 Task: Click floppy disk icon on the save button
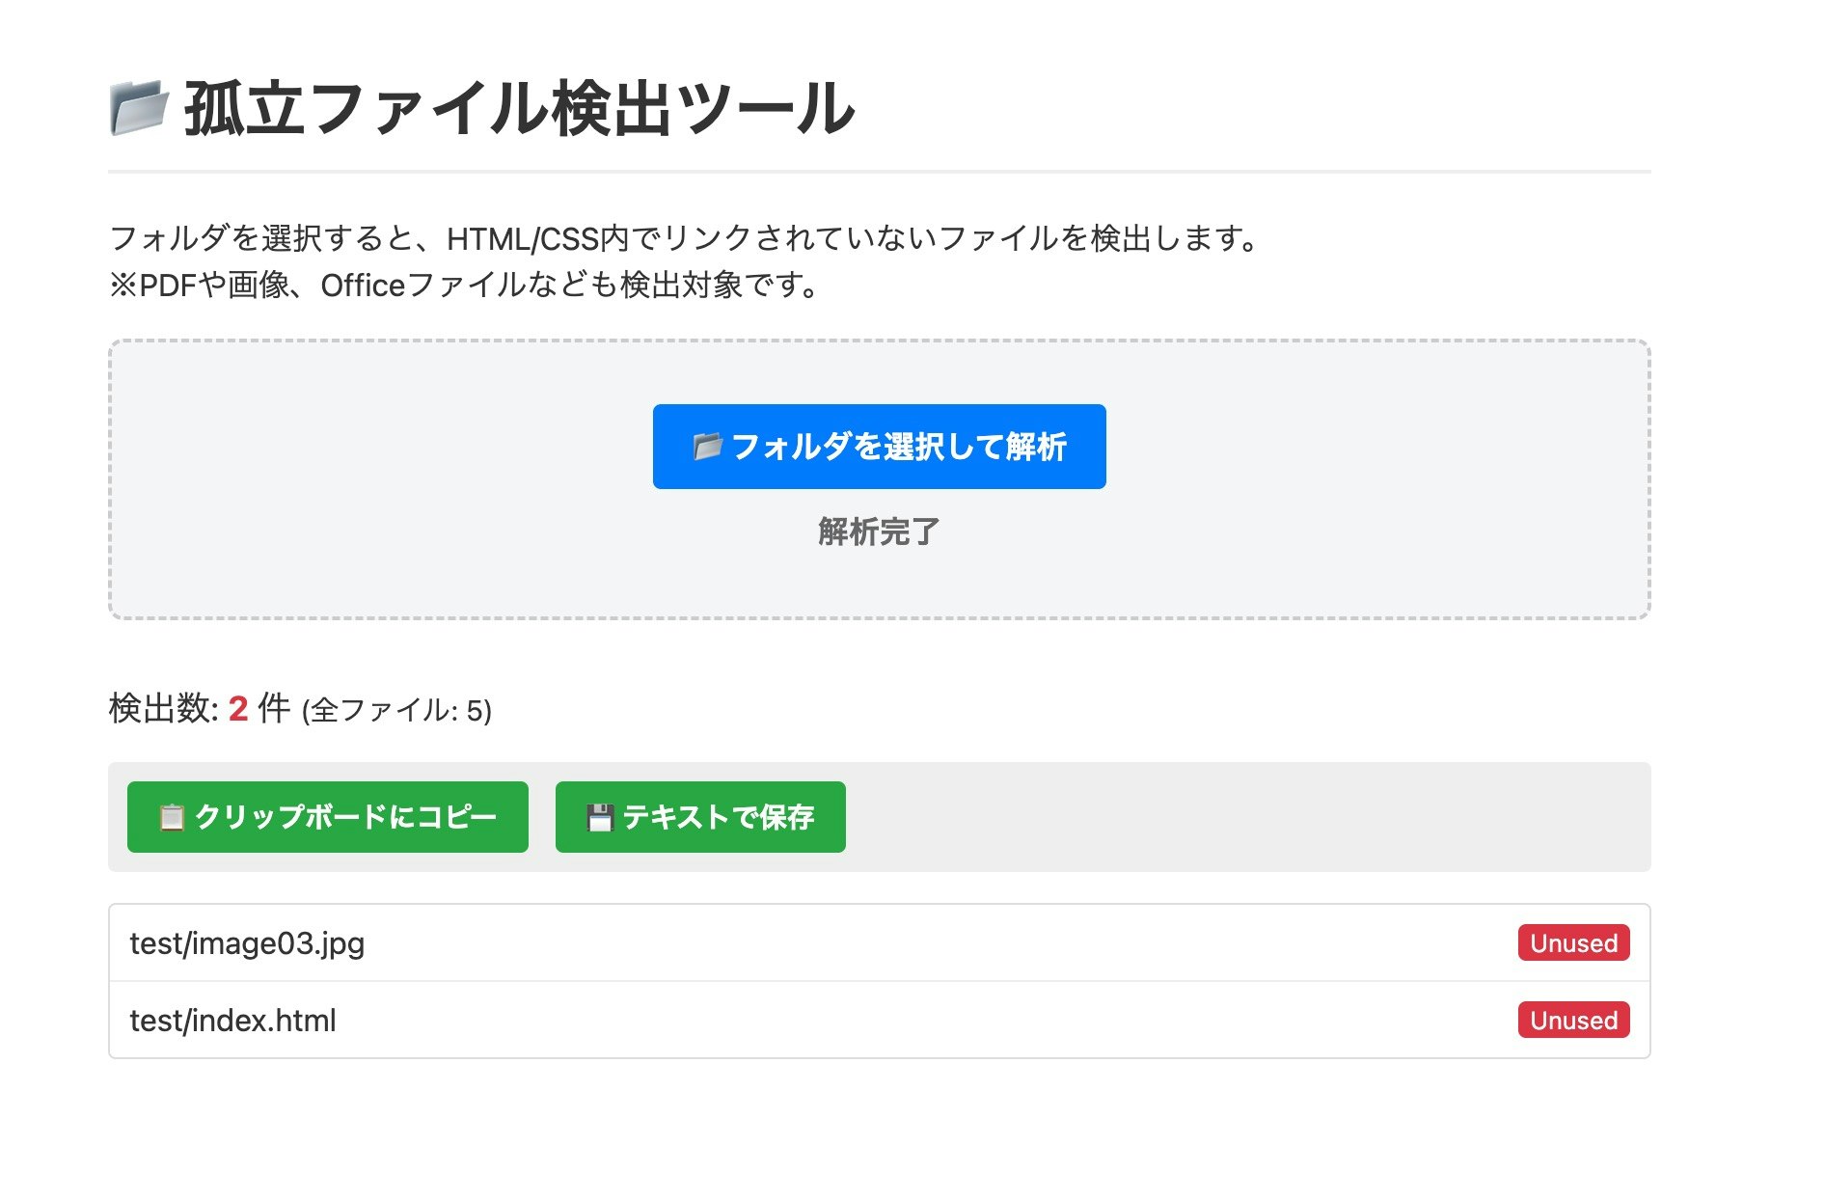point(600,818)
